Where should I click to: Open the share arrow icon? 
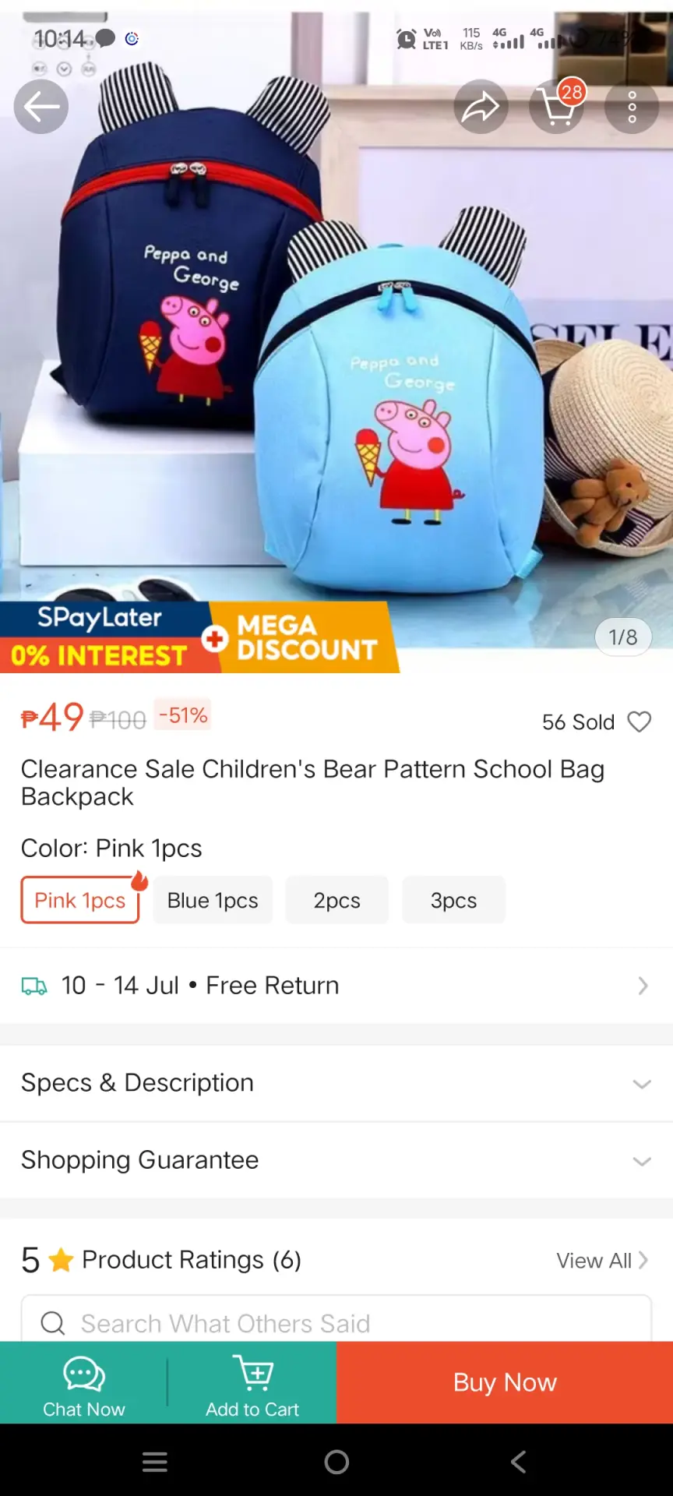(x=481, y=107)
